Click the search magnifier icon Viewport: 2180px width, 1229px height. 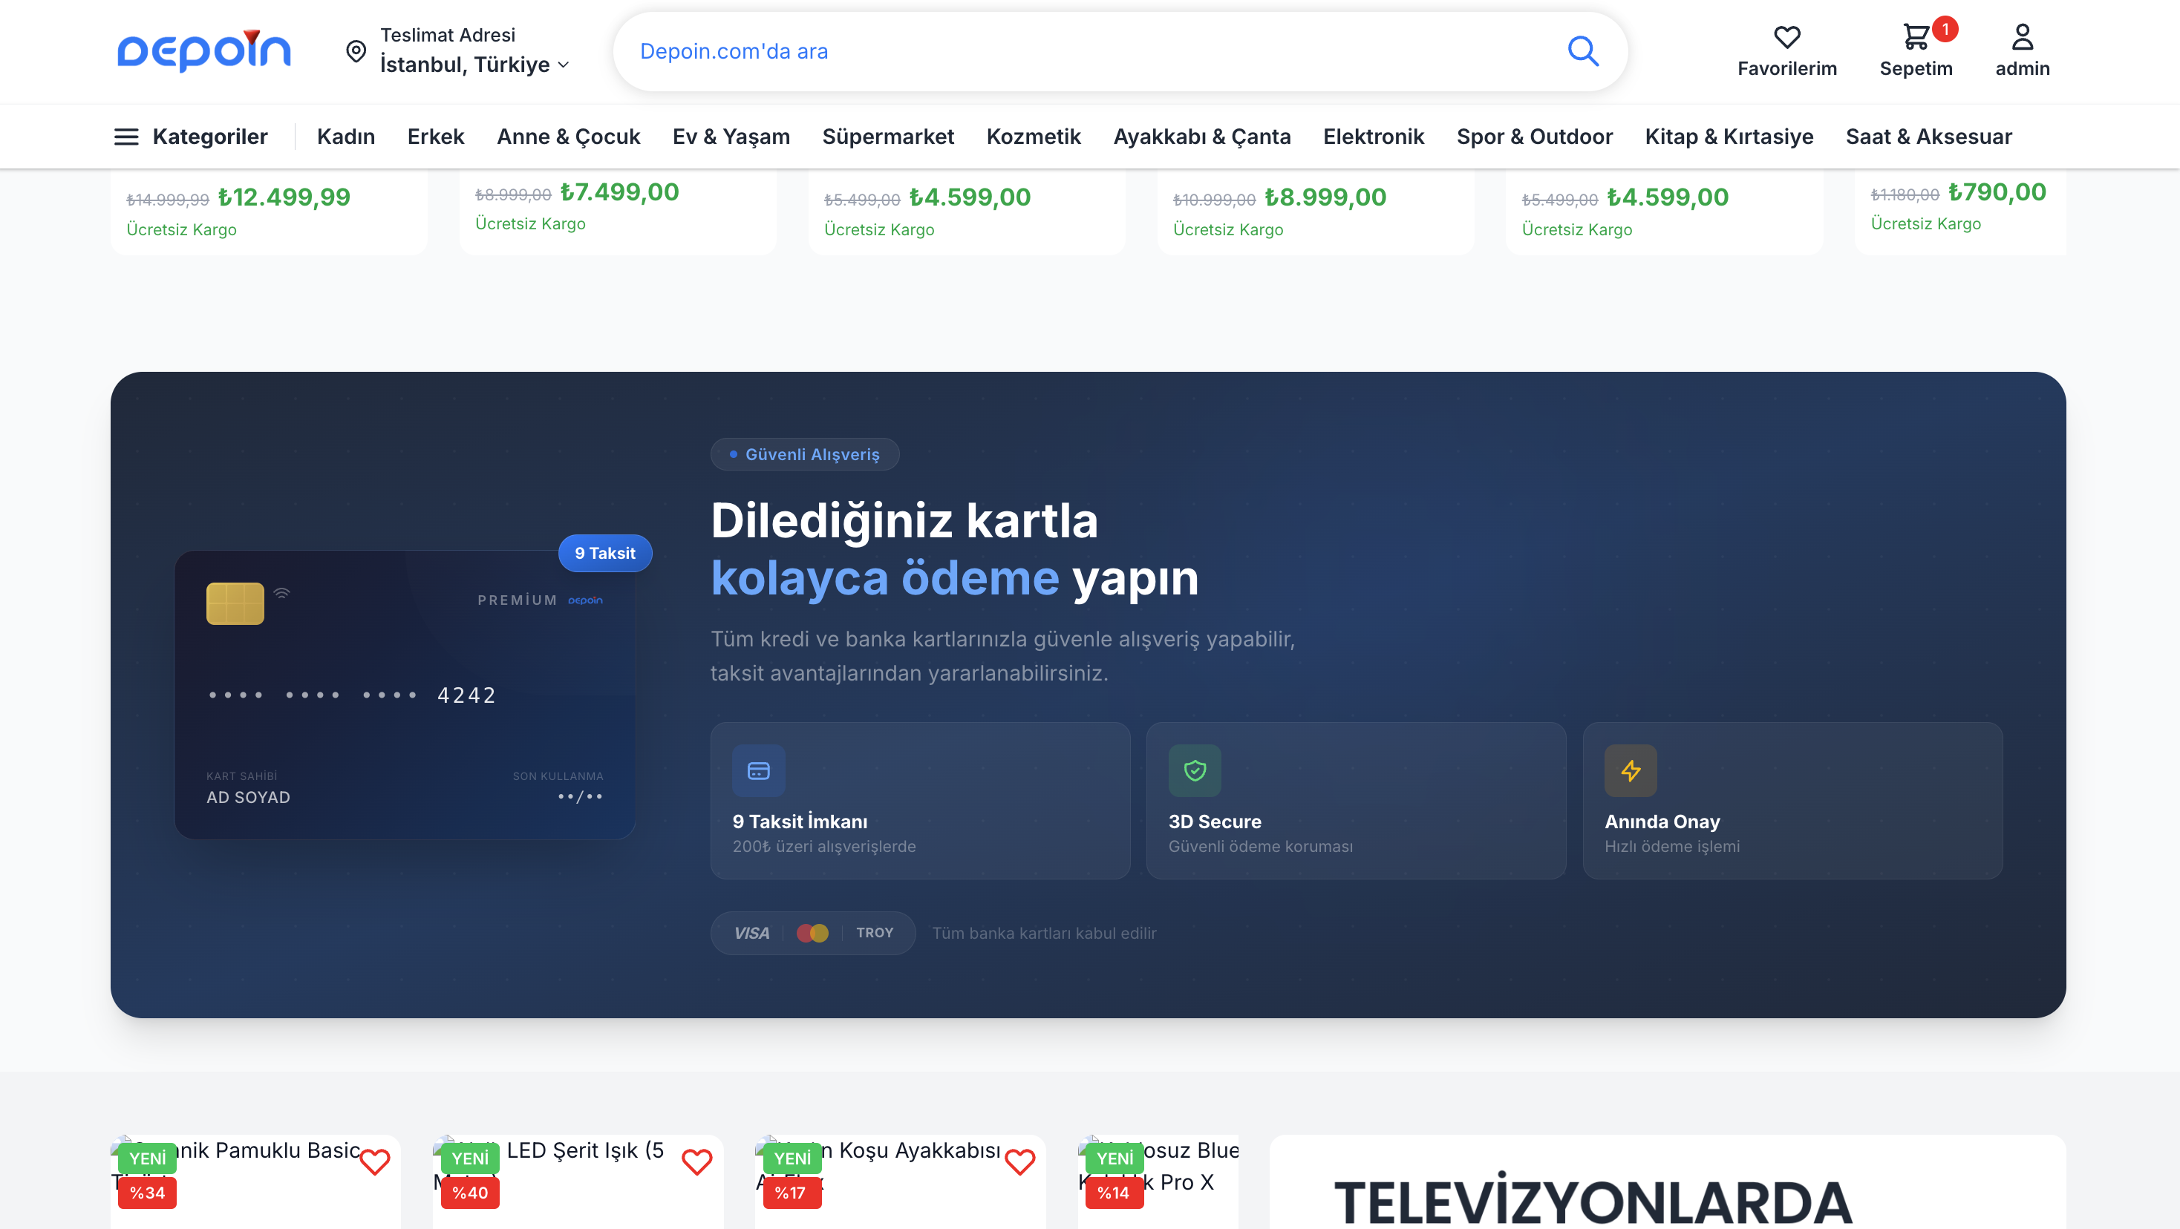[1582, 52]
